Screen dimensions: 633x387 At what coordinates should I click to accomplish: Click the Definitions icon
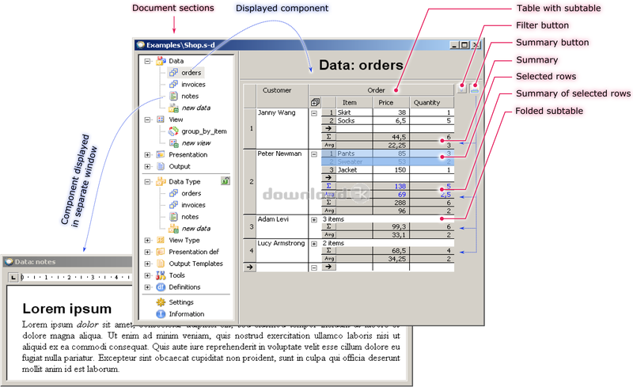tap(161, 287)
